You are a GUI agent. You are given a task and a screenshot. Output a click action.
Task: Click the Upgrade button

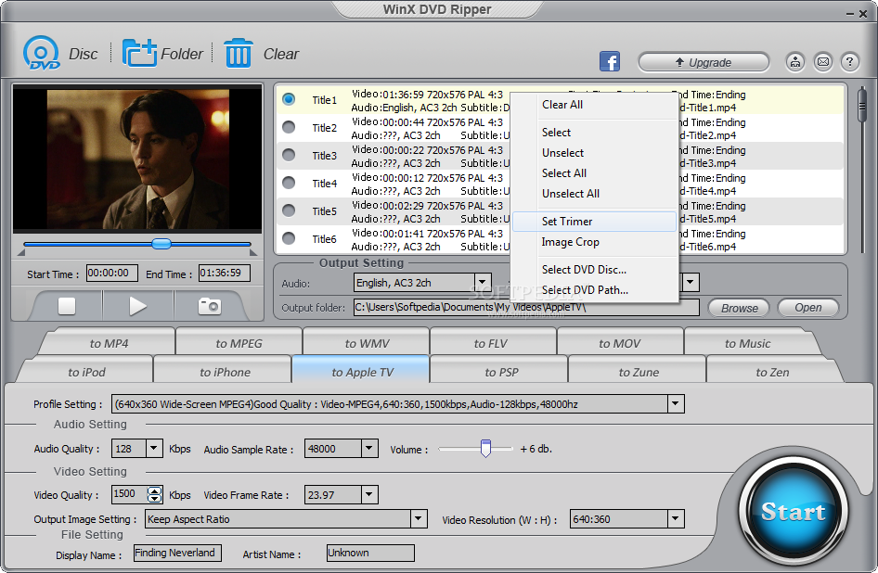[x=704, y=62]
